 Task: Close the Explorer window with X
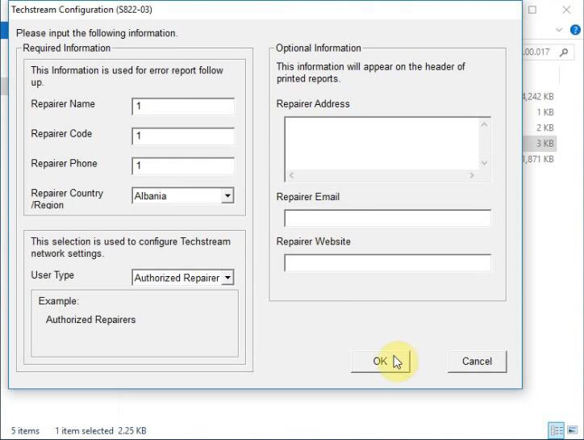[566, 10]
